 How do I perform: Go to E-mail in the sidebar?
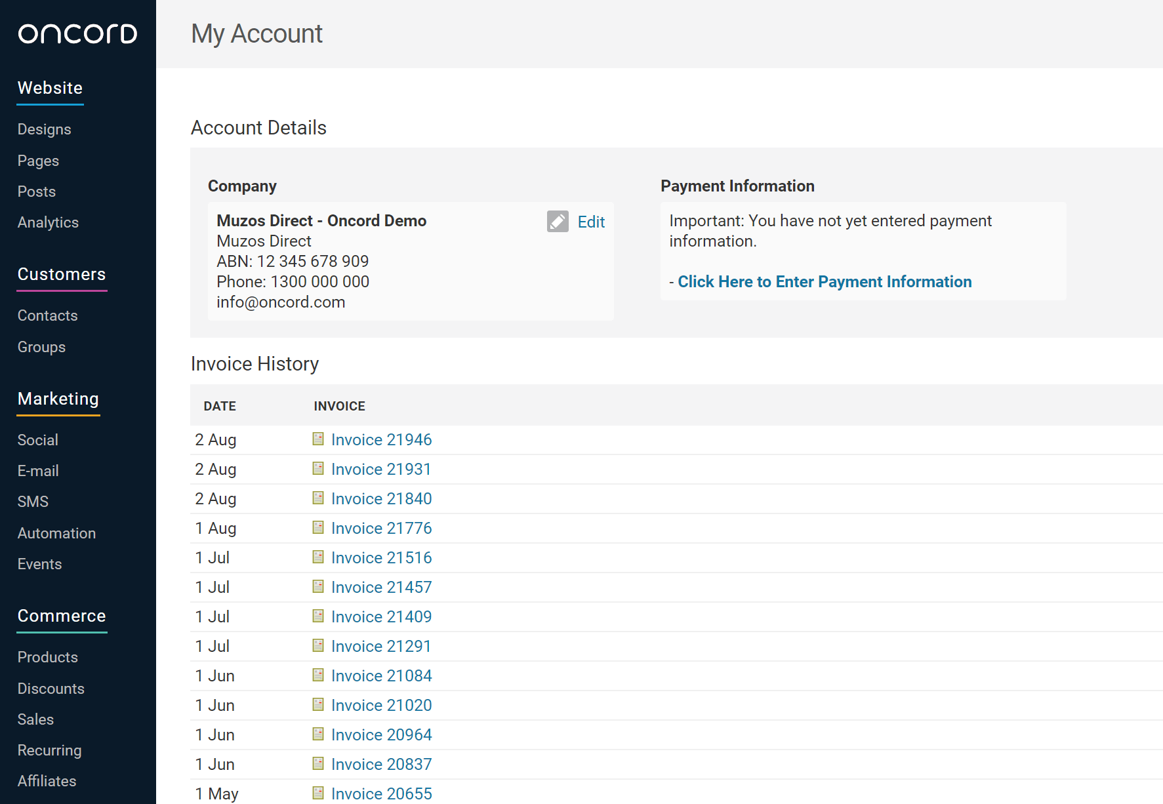point(38,471)
